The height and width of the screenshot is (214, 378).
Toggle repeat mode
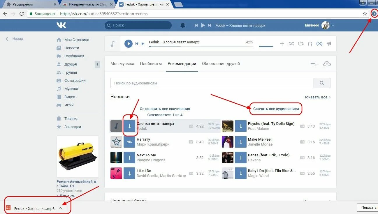tap(301, 44)
